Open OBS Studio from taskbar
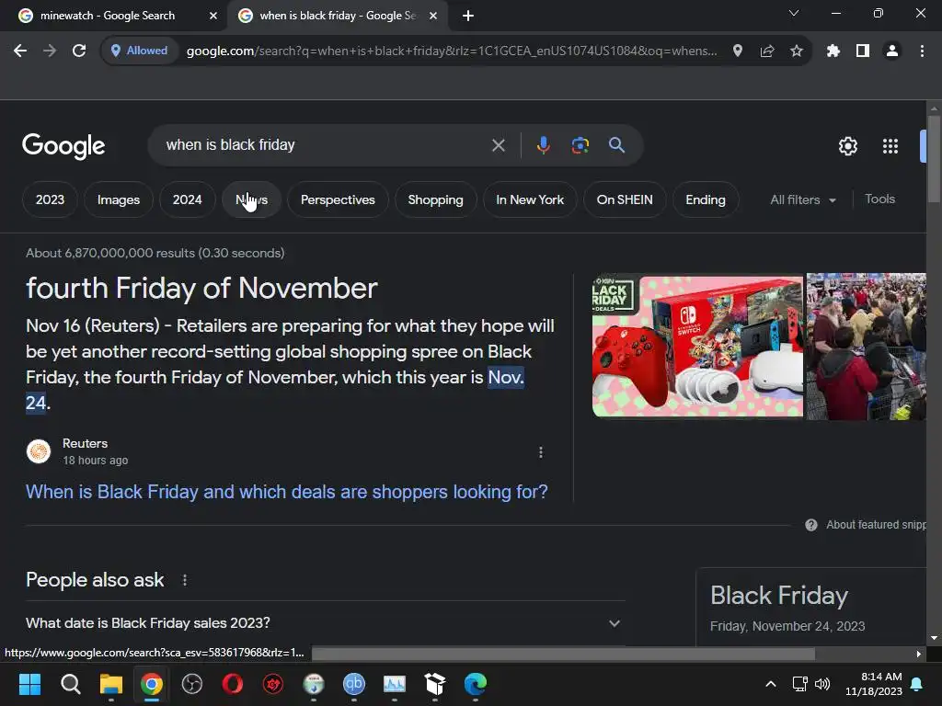This screenshot has width=942, height=706. 191,684
